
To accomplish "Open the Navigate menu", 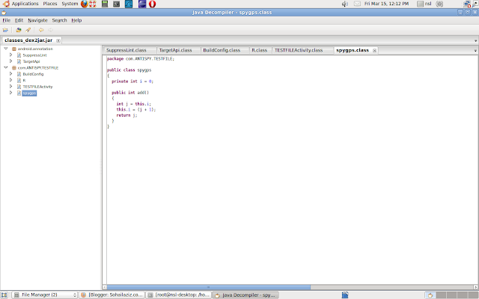I will pos(37,20).
